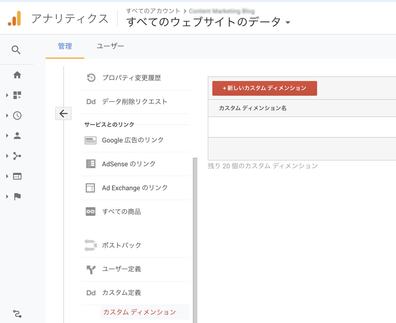Click すべてのアカウント breadcrumb link
396x323 pixels.
click(x=153, y=11)
